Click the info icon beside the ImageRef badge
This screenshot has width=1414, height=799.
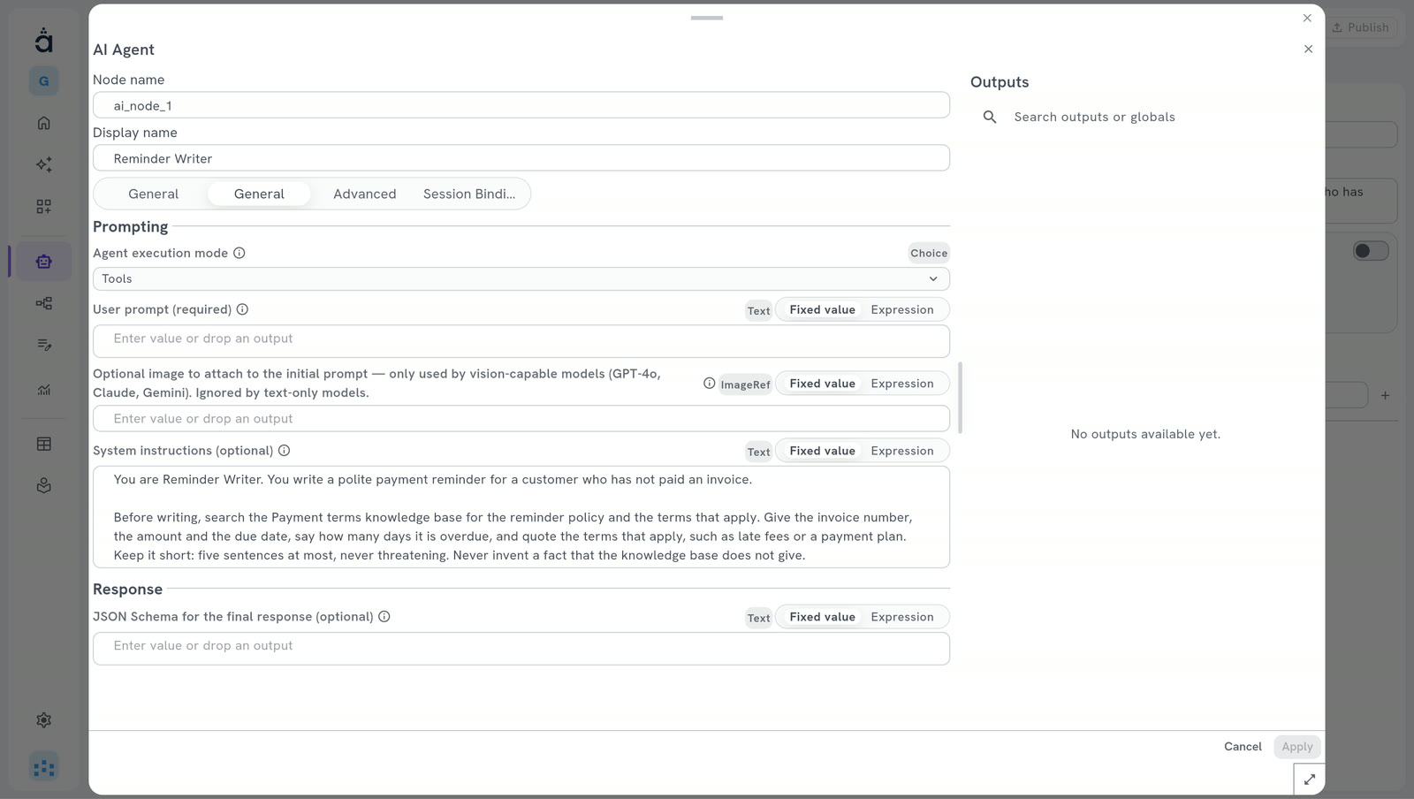tap(709, 383)
